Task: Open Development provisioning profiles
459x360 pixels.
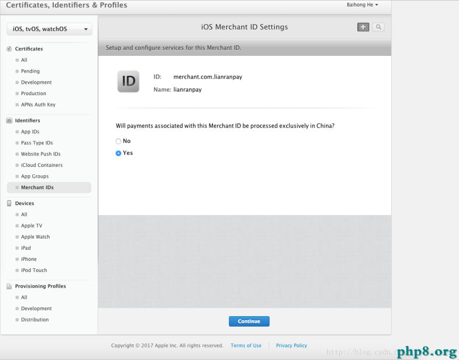Action: click(x=36, y=309)
